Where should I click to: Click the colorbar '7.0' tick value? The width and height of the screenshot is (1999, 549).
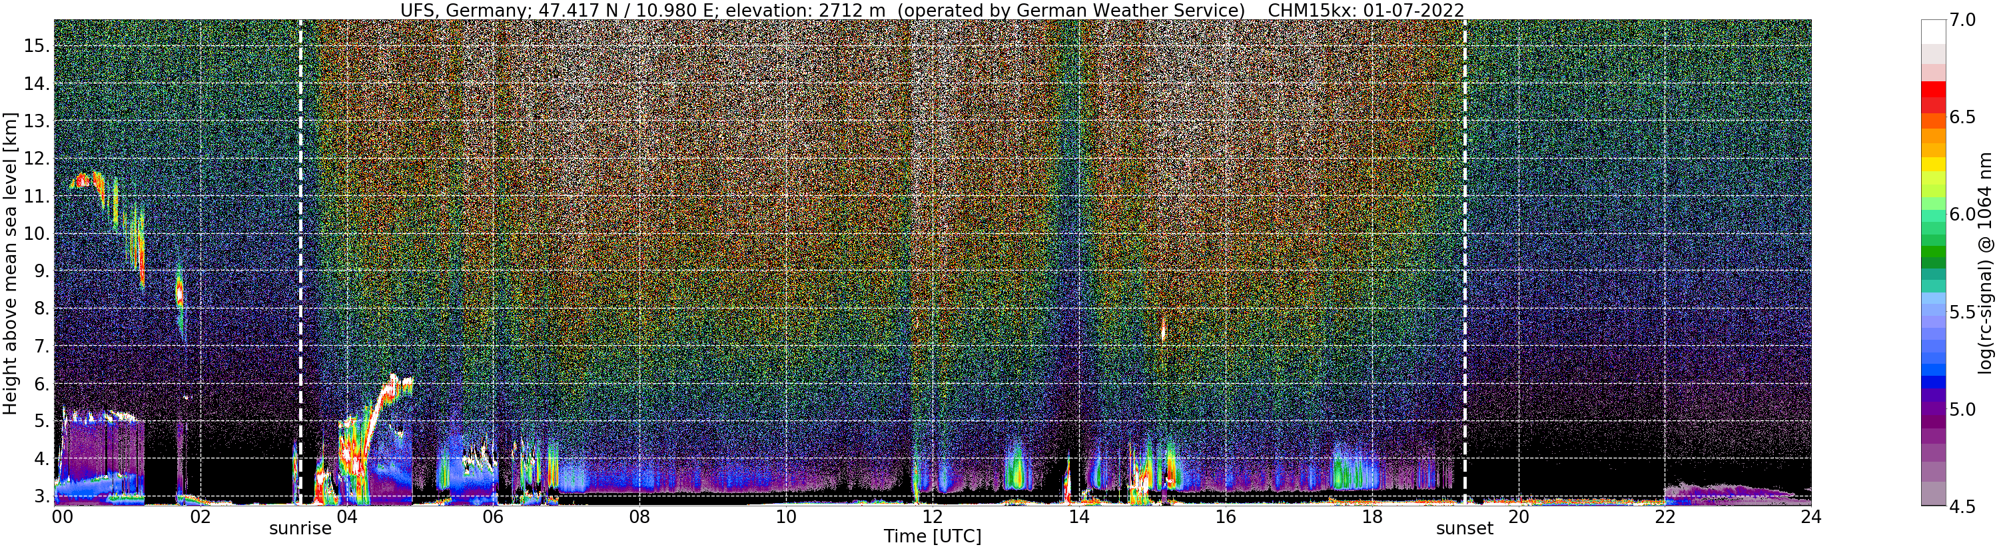[1962, 20]
